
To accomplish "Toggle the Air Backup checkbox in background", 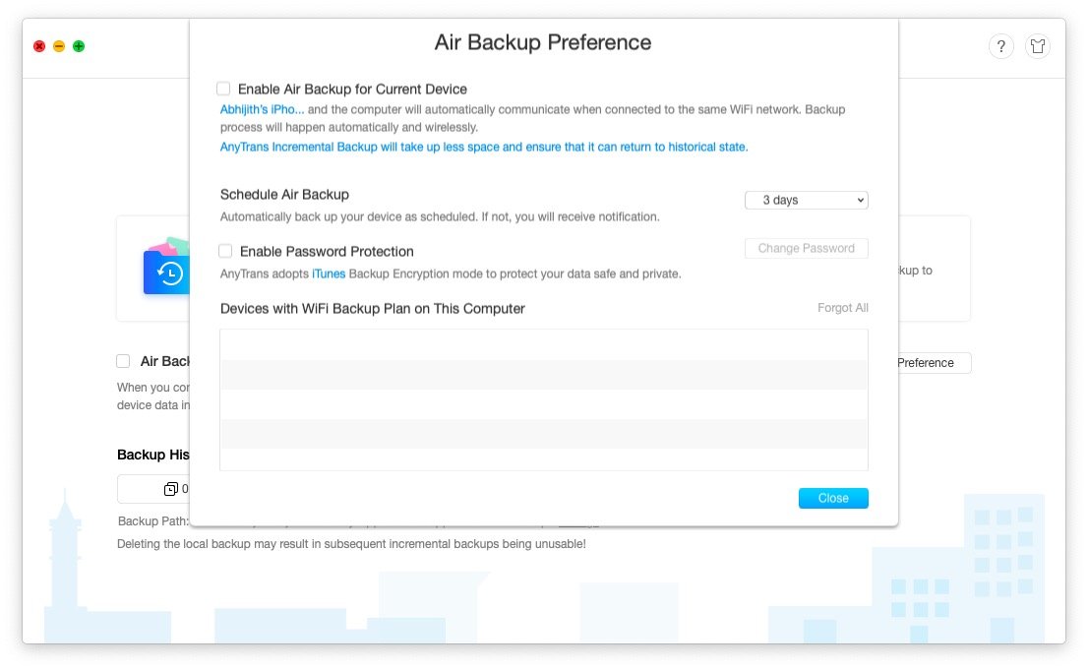I will click(124, 361).
